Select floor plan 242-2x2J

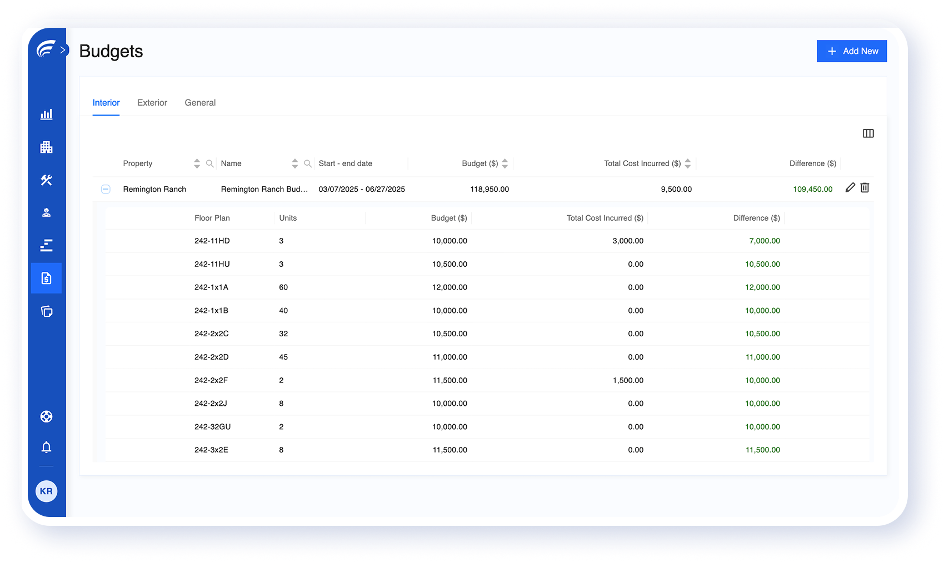(211, 404)
